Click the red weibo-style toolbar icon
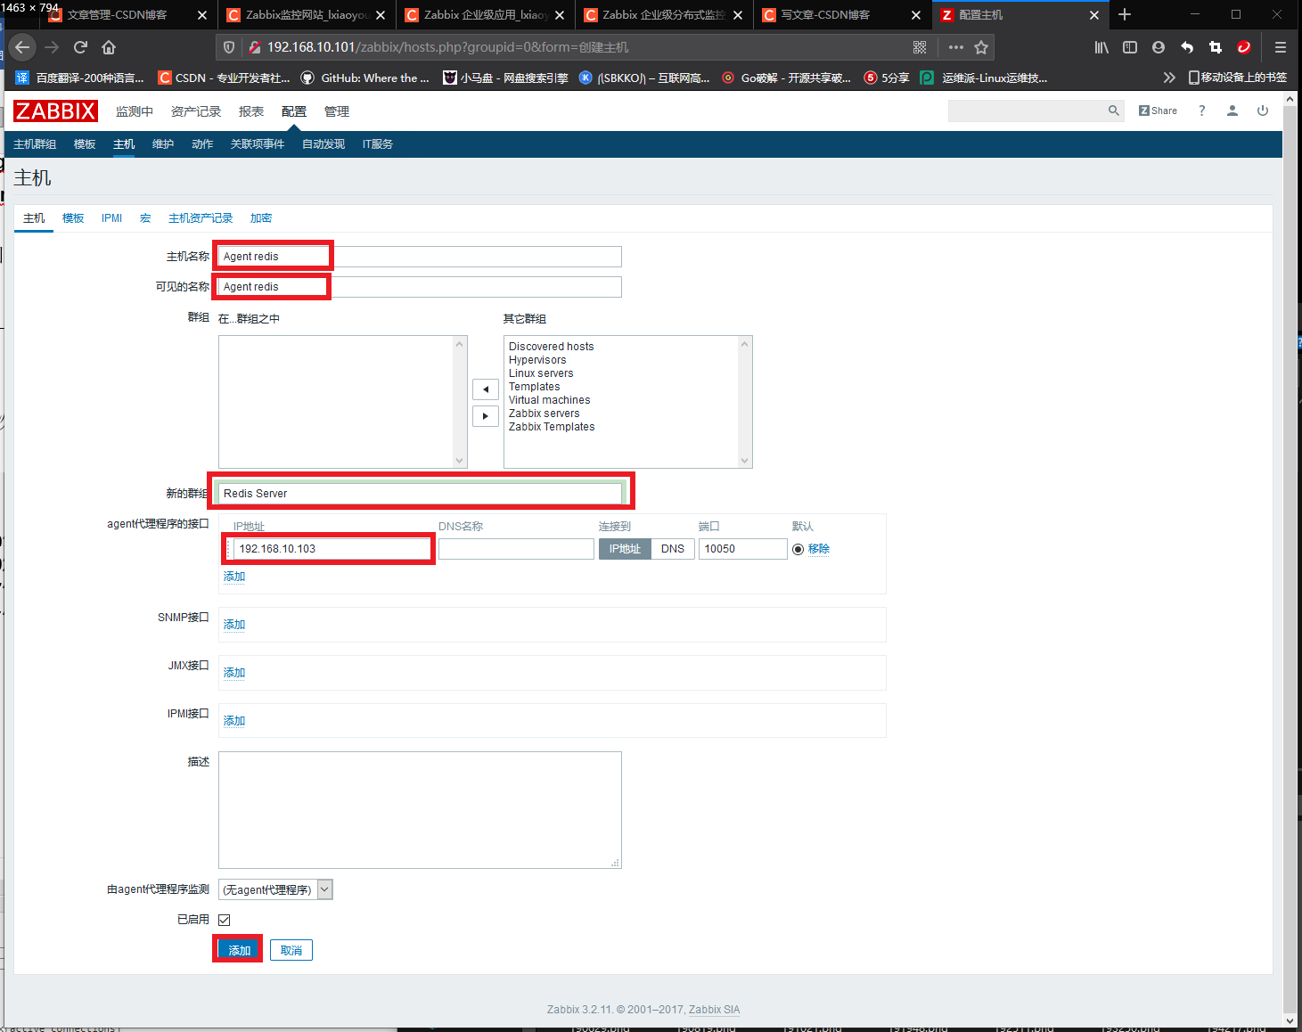The image size is (1302, 1032). tap(1244, 47)
